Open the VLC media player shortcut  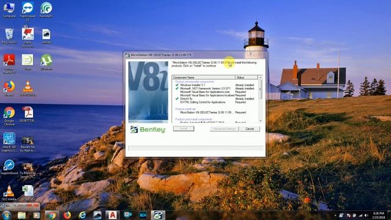(x=9, y=193)
